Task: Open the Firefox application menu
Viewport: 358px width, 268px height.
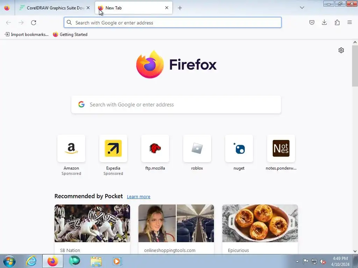Action: [350, 22]
